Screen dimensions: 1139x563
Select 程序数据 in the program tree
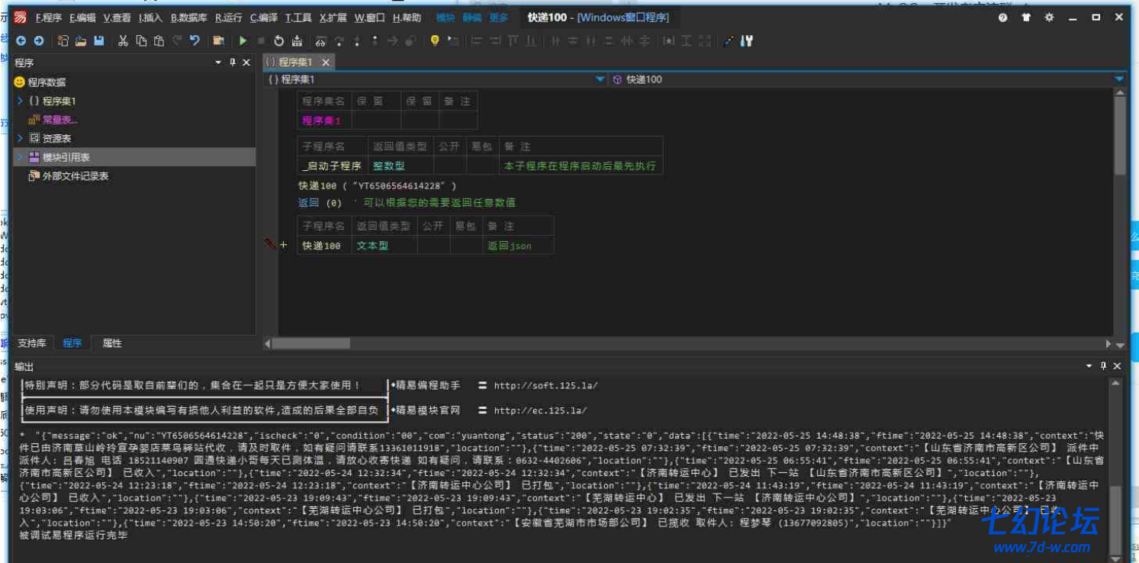coord(47,82)
